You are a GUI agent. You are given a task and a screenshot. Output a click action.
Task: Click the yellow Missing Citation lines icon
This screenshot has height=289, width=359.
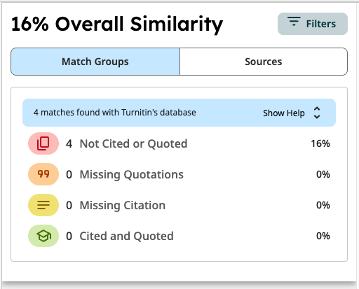(43, 205)
